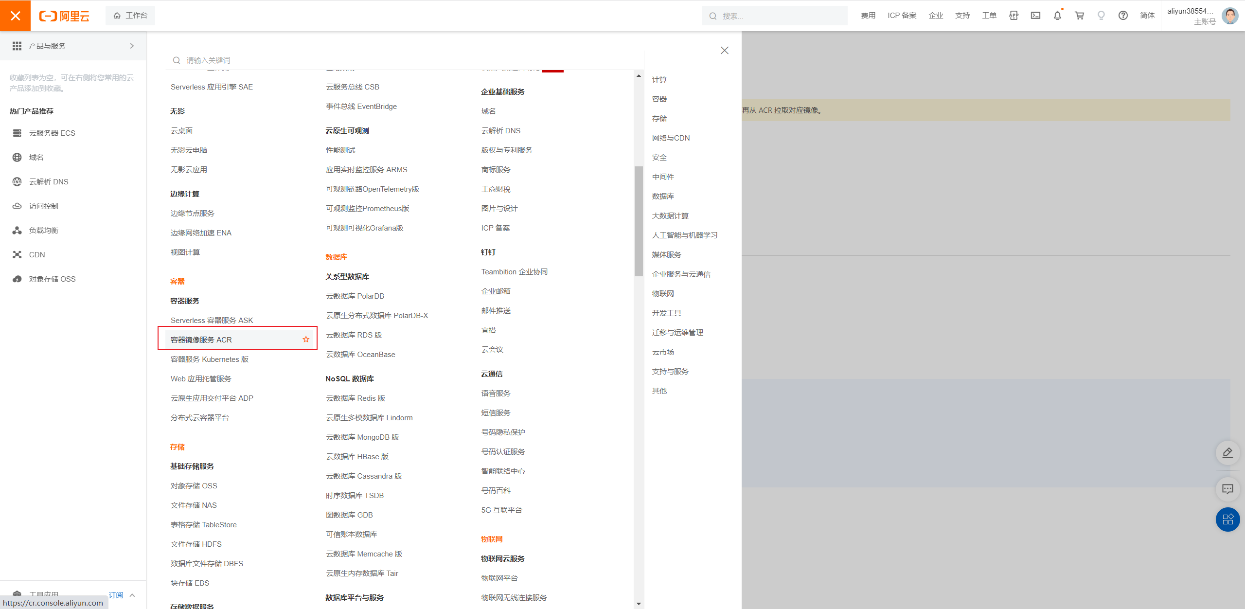Click the products grid icon
The image size is (1245, 609).
click(17, 46)
